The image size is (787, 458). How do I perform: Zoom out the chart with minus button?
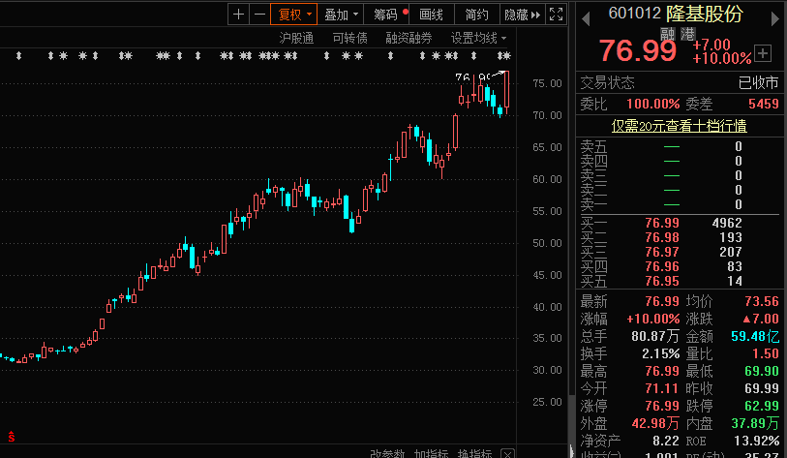click(x=259, y=15)
